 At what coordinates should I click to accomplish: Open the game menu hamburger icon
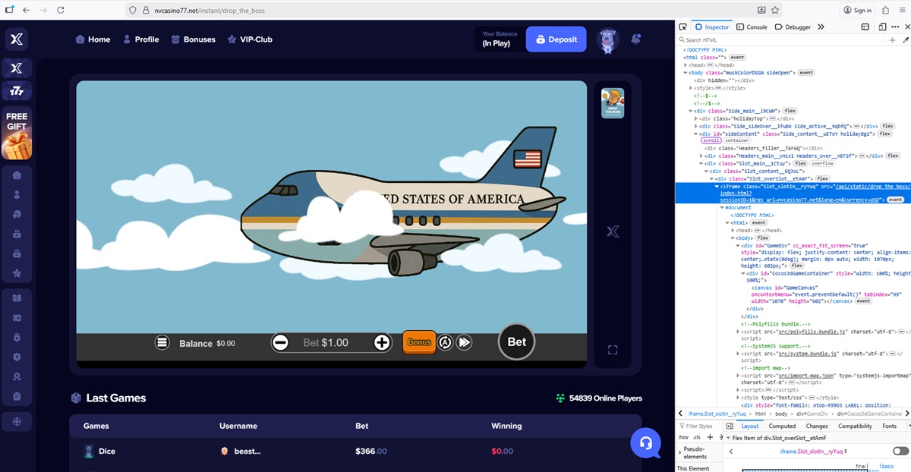162,342
